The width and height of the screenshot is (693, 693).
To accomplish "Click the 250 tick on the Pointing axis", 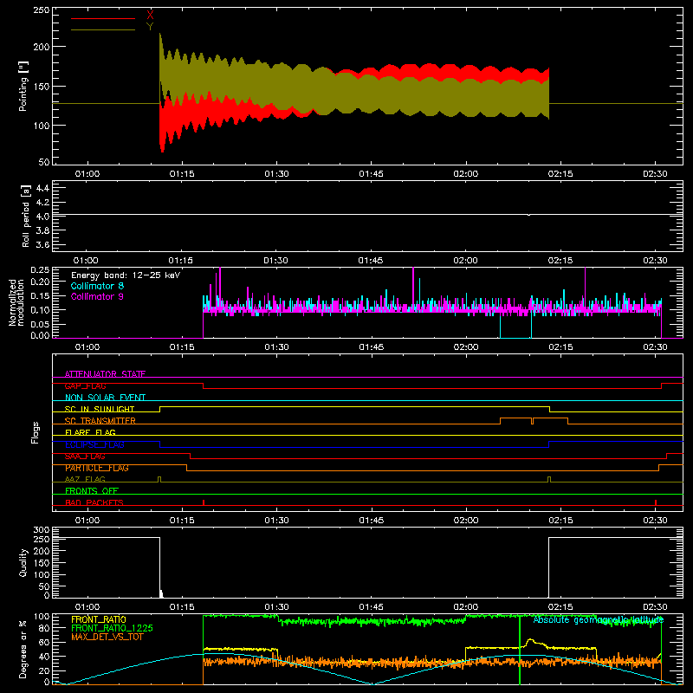I will [x=42, y=10].
